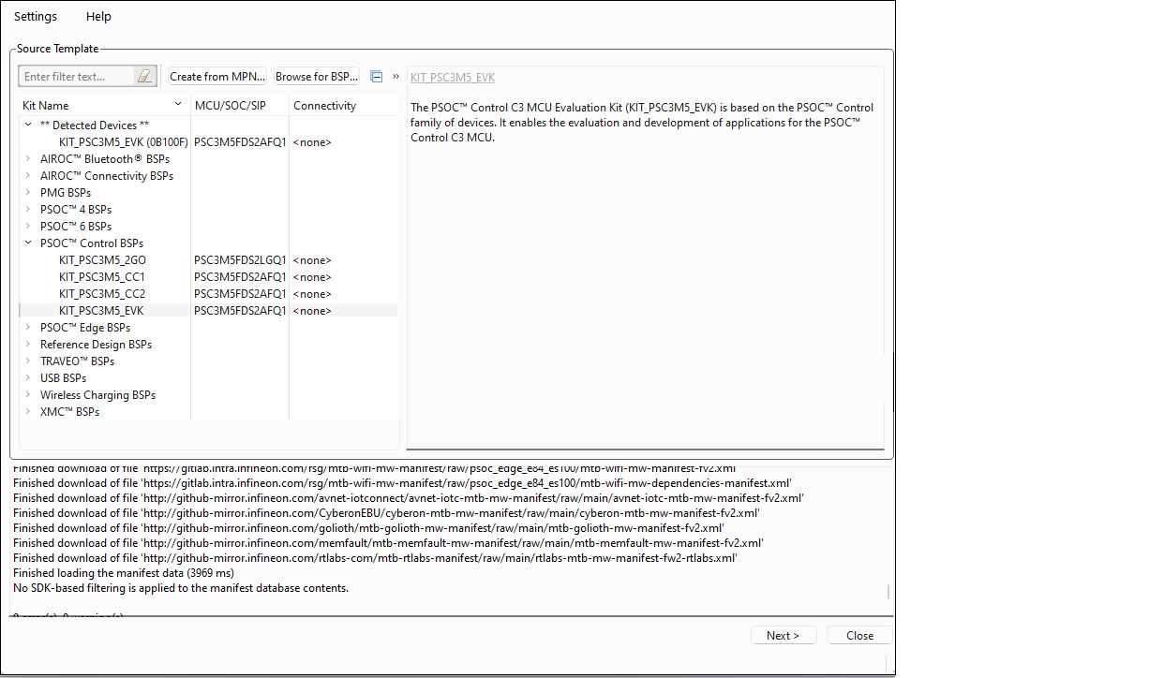Screen dimensions: 1164x678
Task: Select detected KIT_PSC3M5_EVK (0B100F) device
Action: (x=123, y=142)
